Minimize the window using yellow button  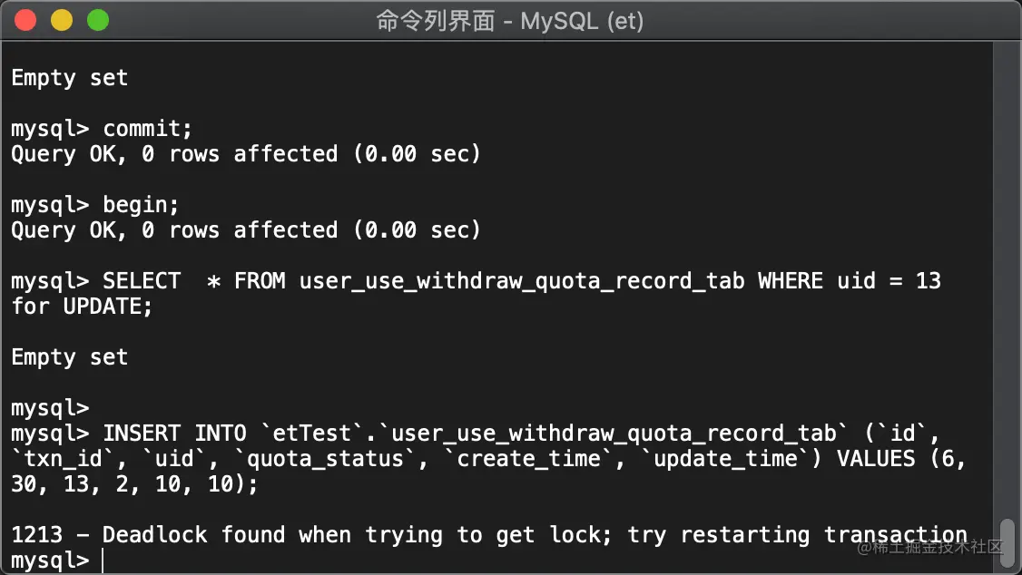pos(62,20)
